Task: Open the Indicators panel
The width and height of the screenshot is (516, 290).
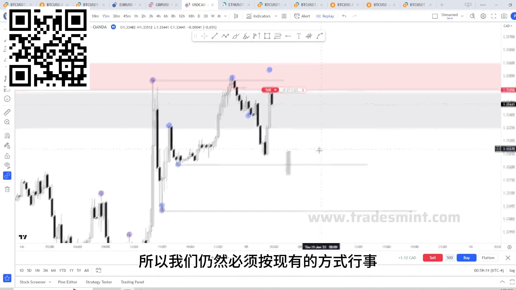Action: point(258,16)
